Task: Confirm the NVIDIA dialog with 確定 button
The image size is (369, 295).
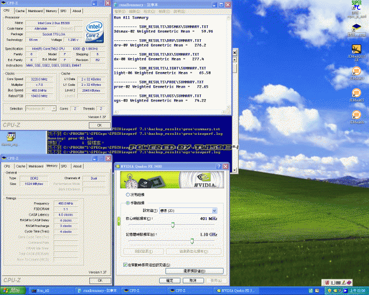Action: 170,281
